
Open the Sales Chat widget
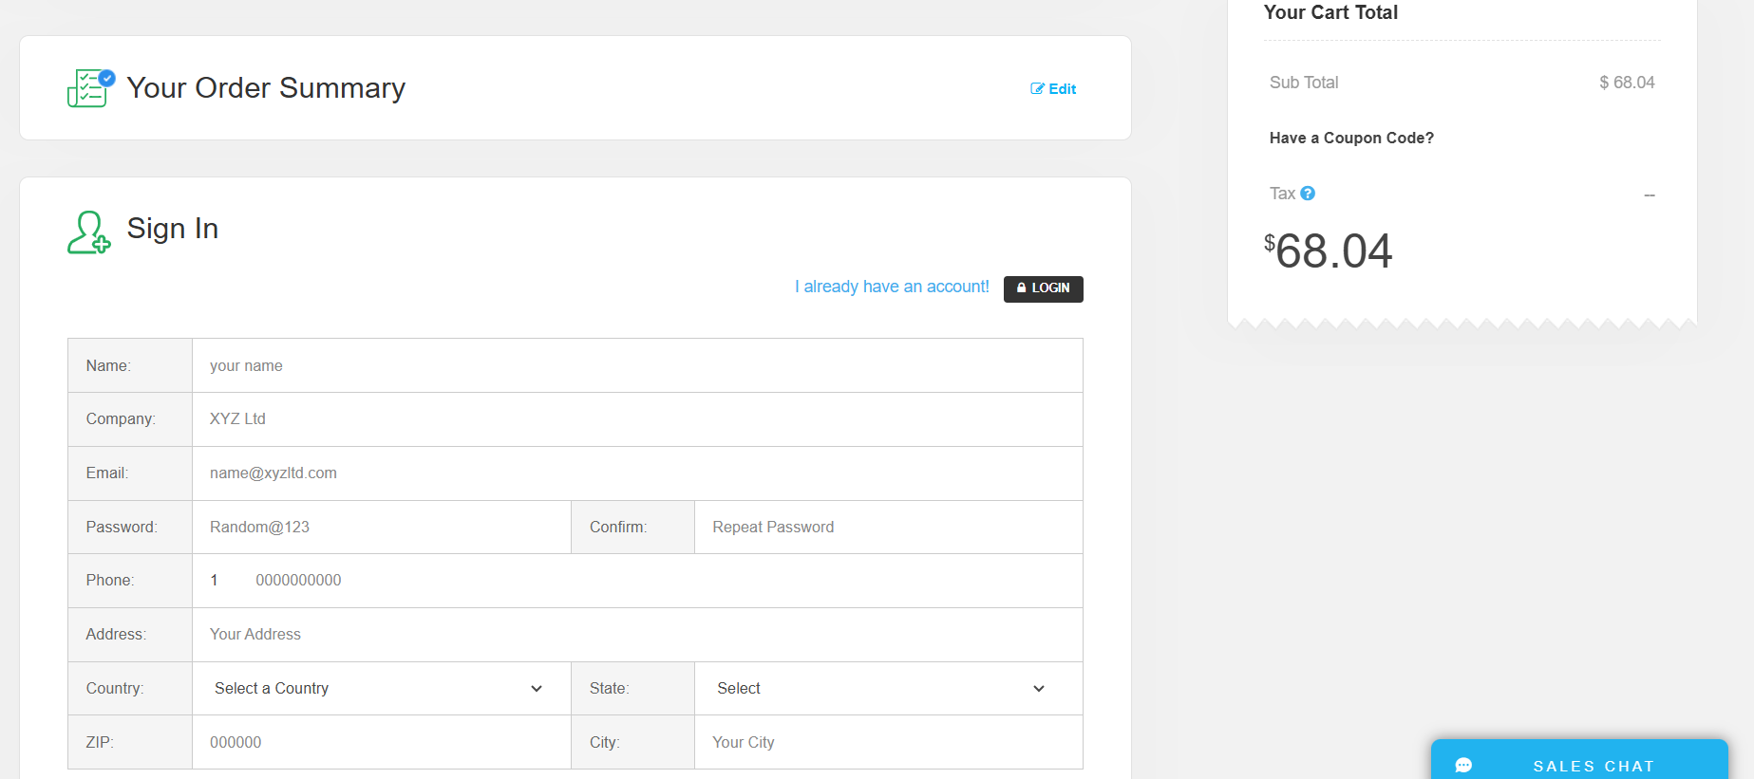(1579, 761)
